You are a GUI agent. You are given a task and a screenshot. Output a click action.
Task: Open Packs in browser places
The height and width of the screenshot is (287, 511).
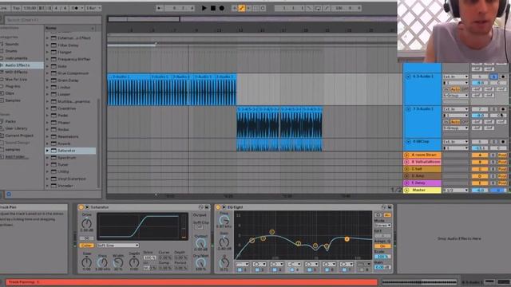point(10,121)
